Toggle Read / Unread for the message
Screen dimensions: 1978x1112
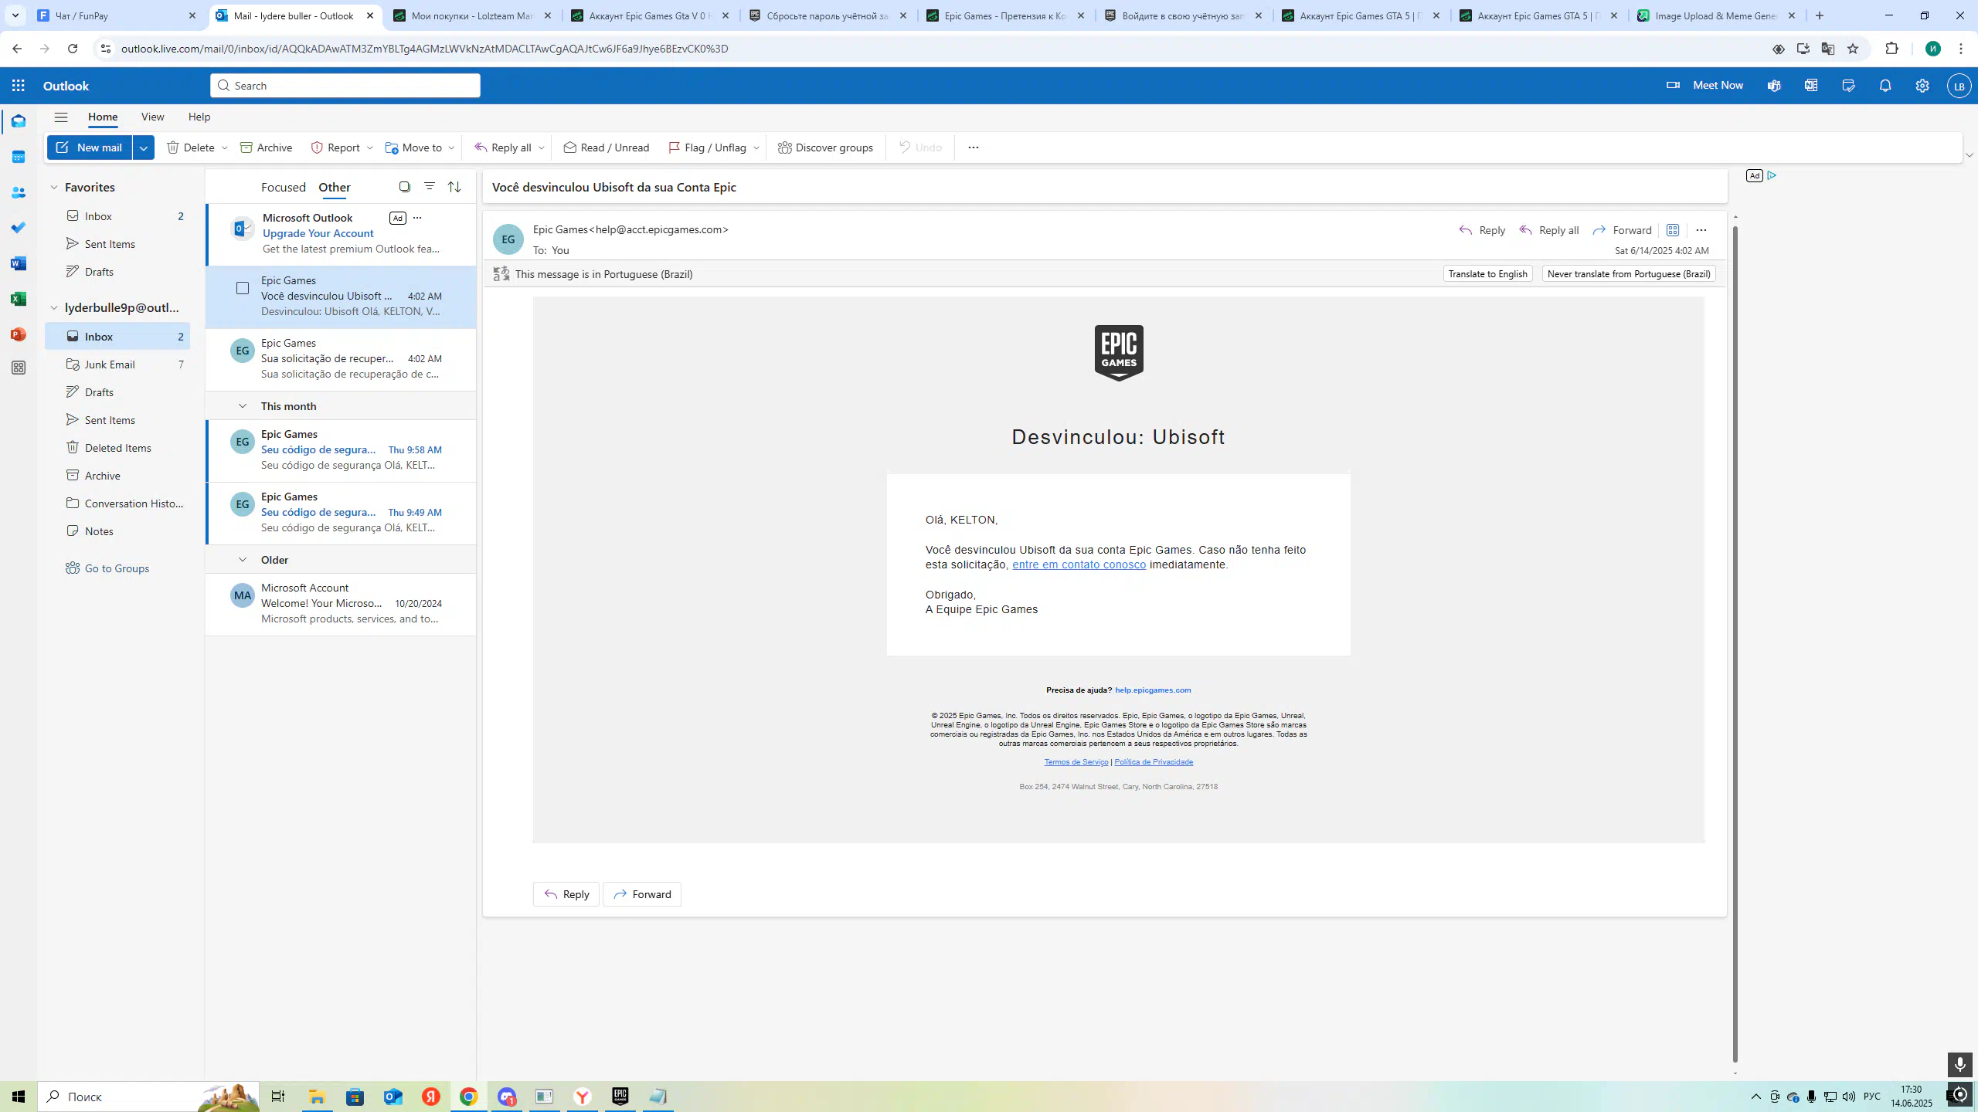[607, 147]
